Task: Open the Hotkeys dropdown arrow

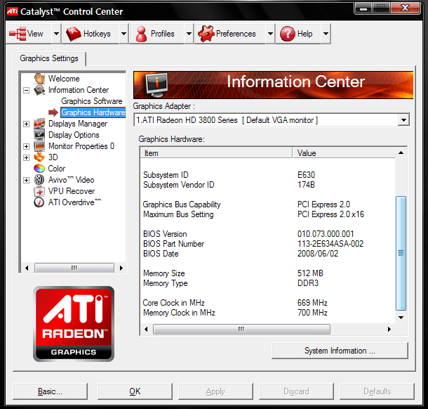Action: [123, 34]
